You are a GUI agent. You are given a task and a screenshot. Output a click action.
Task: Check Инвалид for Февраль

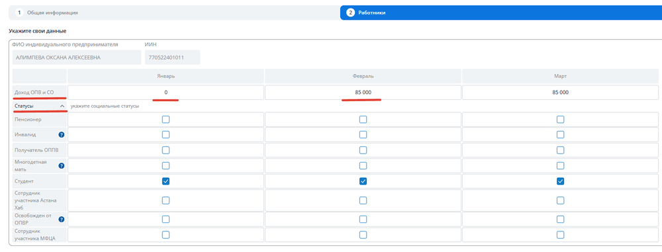pos(363,135)
